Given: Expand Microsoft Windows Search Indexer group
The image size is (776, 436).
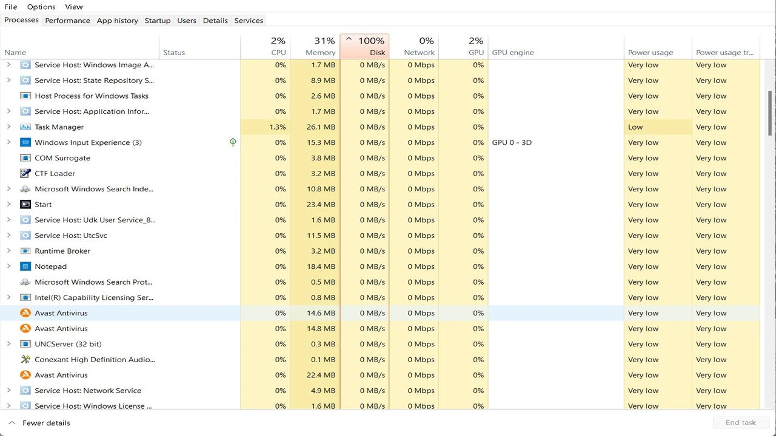Looking at the screenshot, I should tap(8, 189).
